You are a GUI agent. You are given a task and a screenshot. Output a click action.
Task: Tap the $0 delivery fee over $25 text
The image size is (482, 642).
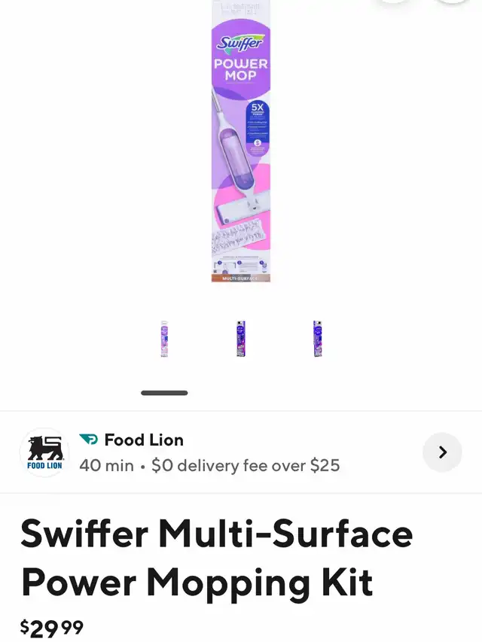pos(246,466)
